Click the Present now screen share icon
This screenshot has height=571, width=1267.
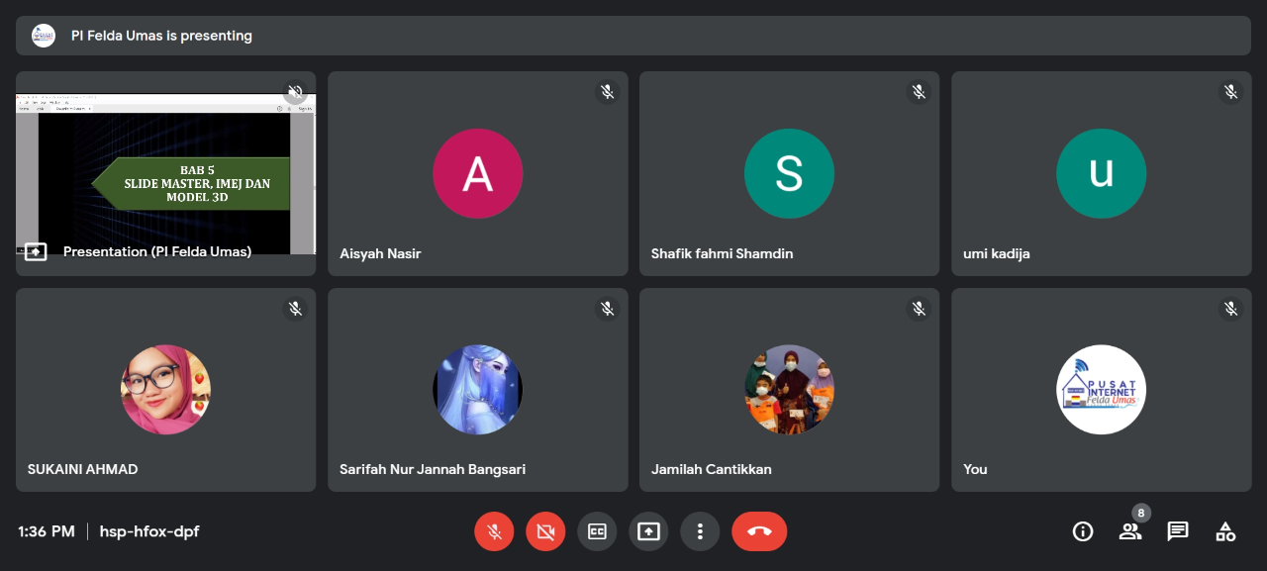tap(648, 531)
